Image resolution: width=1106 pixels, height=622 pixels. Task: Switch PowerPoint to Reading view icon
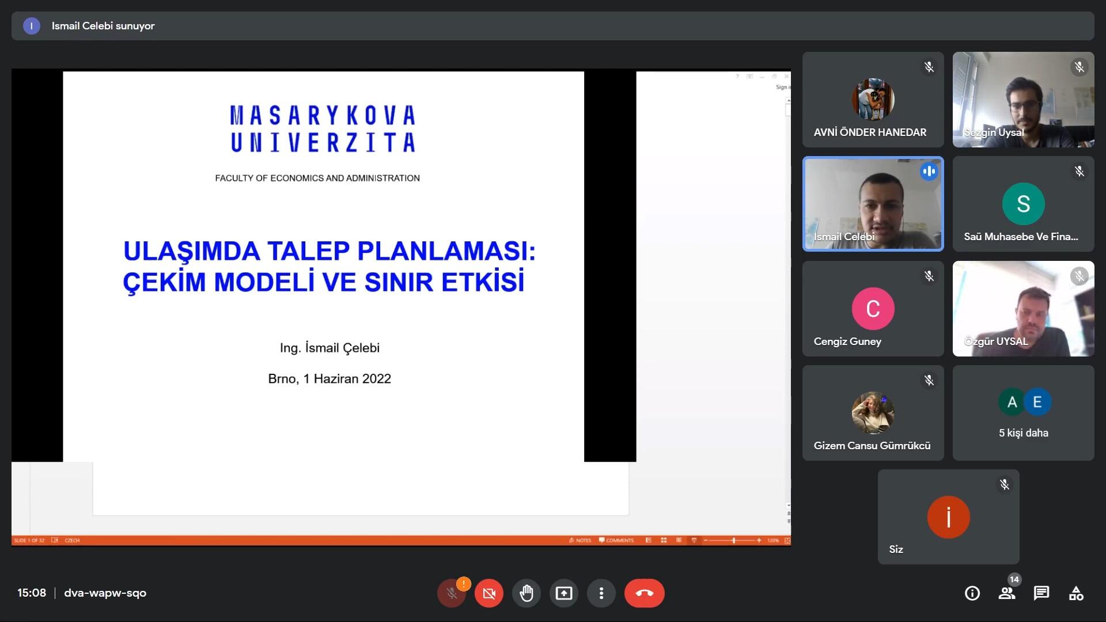click(679, 540)
